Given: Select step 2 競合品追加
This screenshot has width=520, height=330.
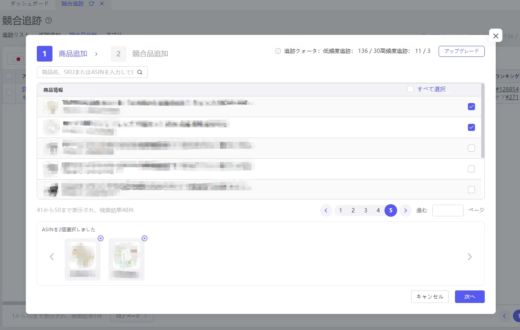Looking at the screenshot, I should click(x=139, y=54).
